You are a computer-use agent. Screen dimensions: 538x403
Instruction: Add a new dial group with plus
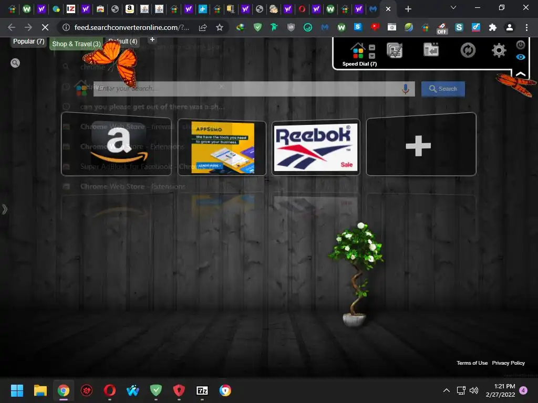(x=152, y=40)
